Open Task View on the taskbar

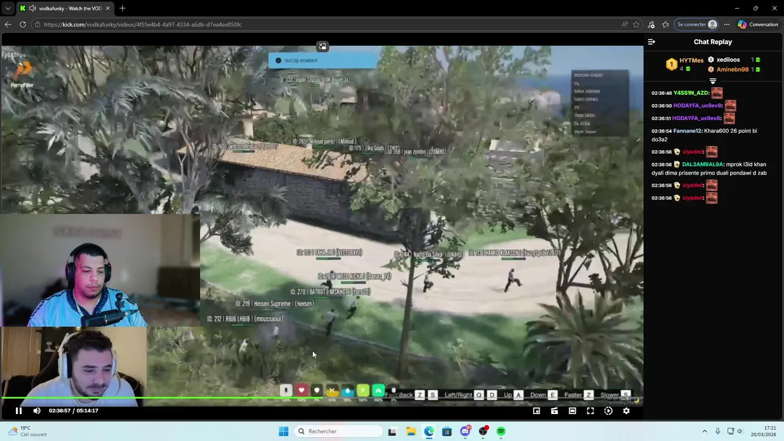coord(392,431)
